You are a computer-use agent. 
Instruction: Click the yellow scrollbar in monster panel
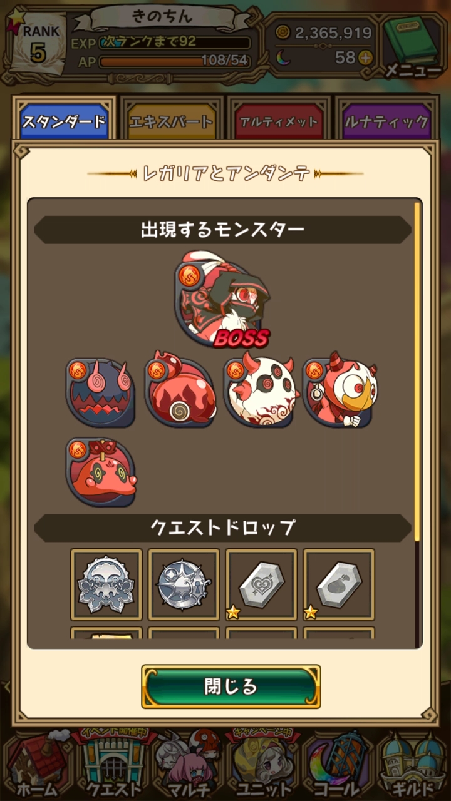[x=417, y=370]
